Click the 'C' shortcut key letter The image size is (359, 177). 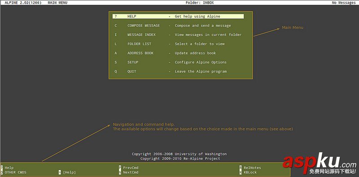(116, 26)
